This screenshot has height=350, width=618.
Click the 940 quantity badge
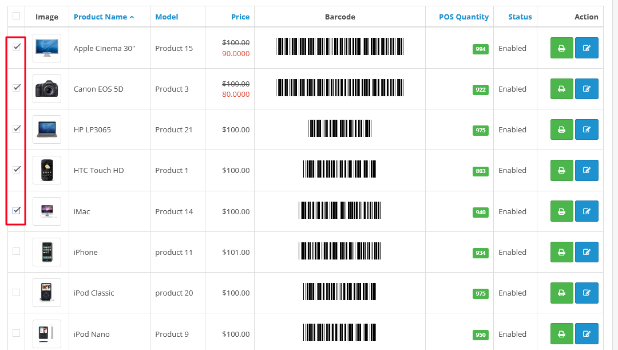[x=481, y=213]
